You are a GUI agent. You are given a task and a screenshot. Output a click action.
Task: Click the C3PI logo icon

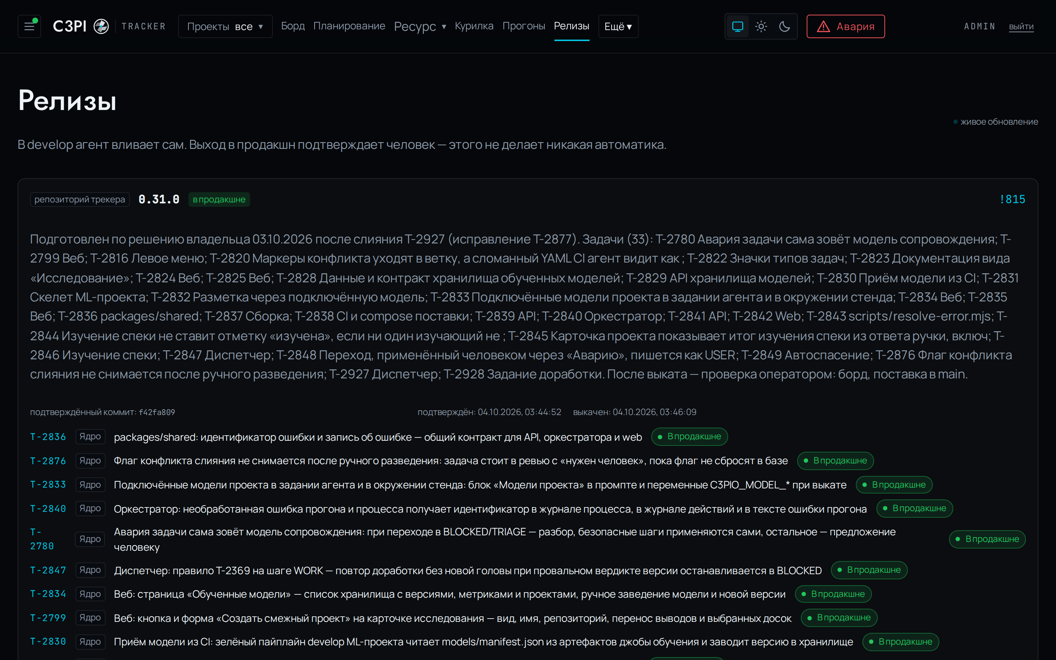[101, 26]
